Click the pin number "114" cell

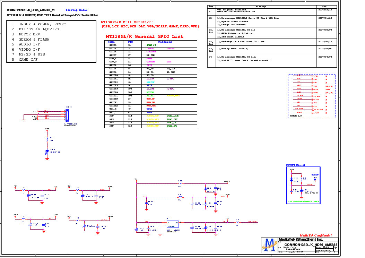click(x=130, y=116)
